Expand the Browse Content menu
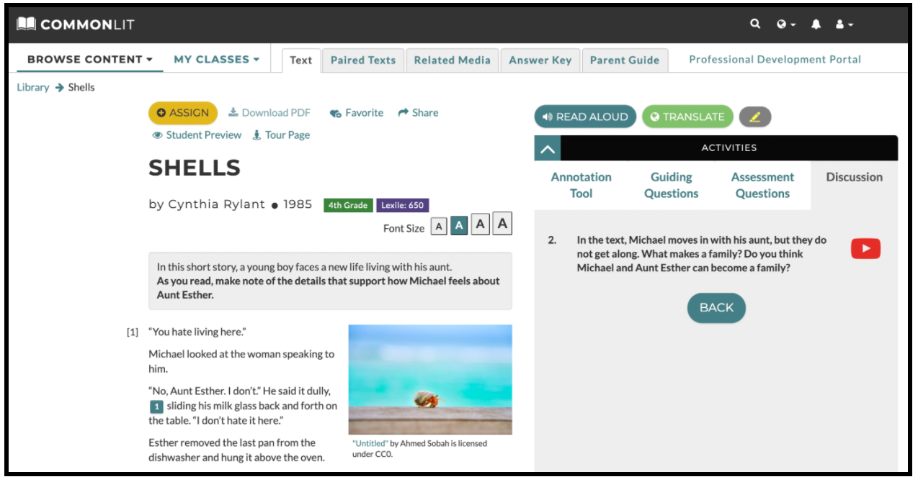This screenshot has width=918, height=482. tap(90, 60)
